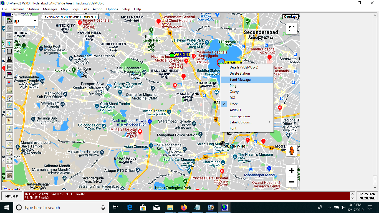Select Send Message in context menu
Image resolution: width=379 pixels, height=213 pixels.
click(x=247, y=80)
